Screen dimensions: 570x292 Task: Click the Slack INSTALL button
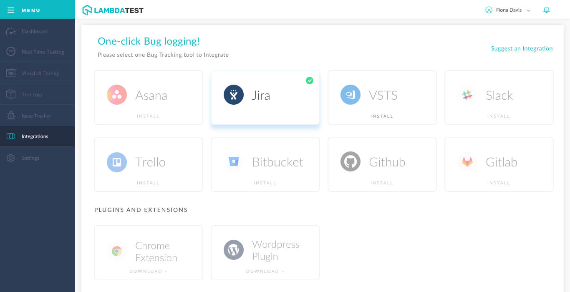(499, 116)
